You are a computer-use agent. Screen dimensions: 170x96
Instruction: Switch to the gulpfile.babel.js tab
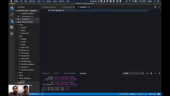(x=50, y=7)
